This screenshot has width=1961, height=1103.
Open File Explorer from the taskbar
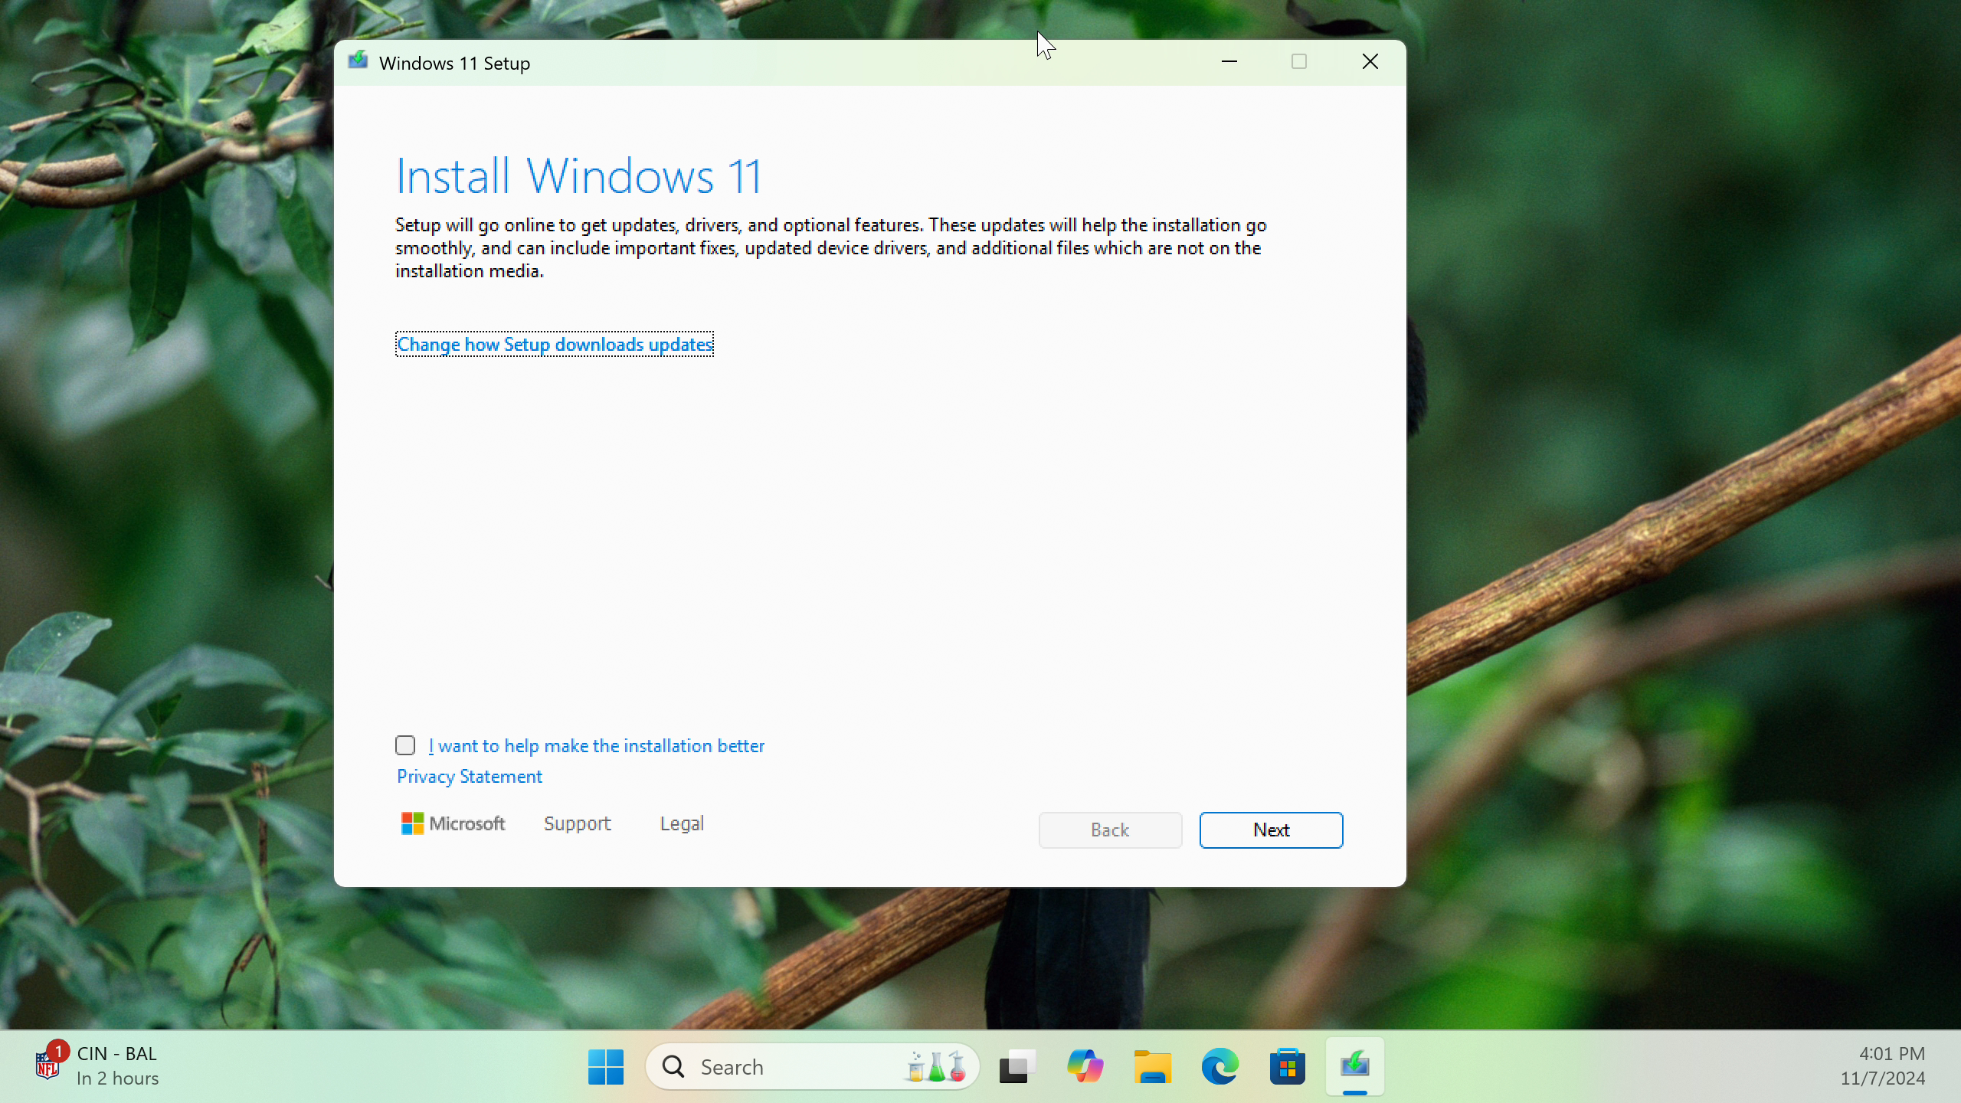point(1152,1066)
